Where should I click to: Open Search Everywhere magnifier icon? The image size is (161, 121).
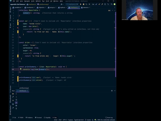[112, 4]
